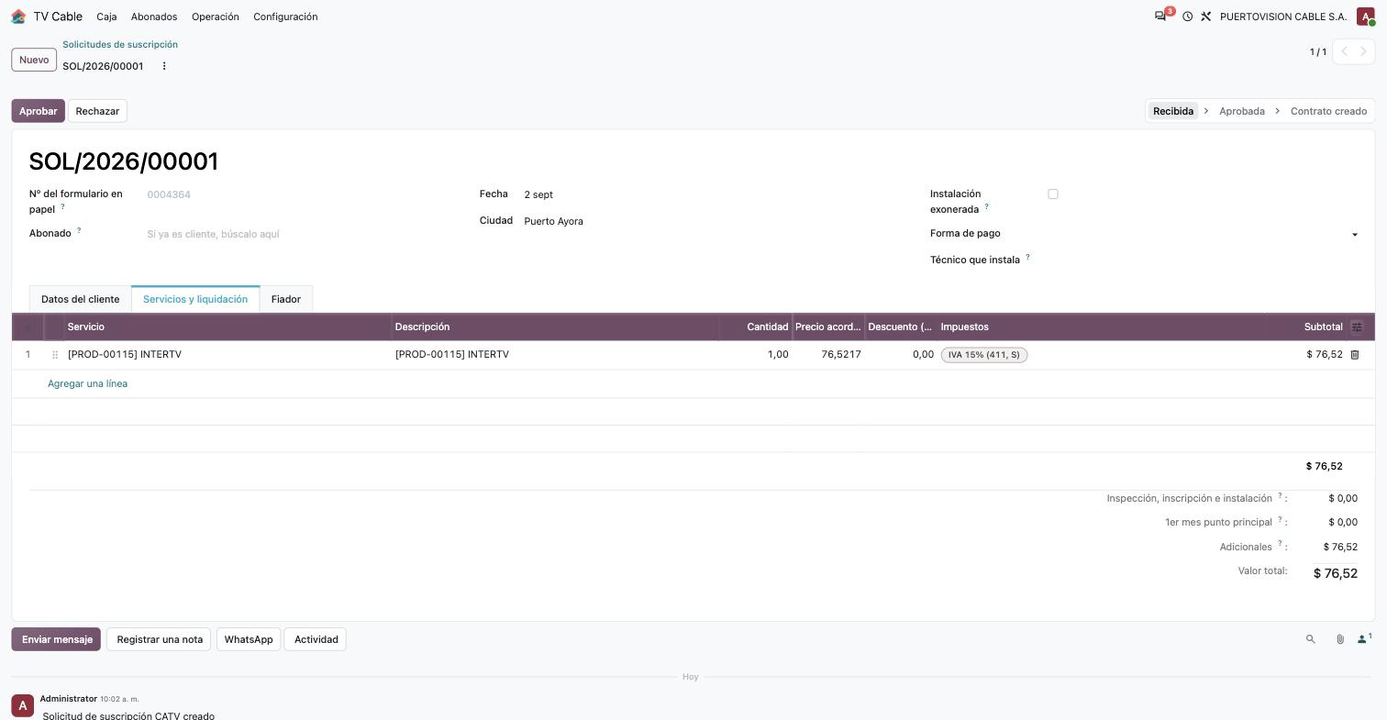Open the attachments paperclip icon
The width and height of the screenshot is (1387, 720).
tap(1340, 639)
